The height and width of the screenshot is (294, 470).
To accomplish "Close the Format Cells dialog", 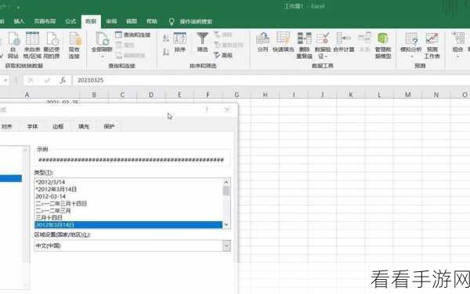I will [227, 110].
